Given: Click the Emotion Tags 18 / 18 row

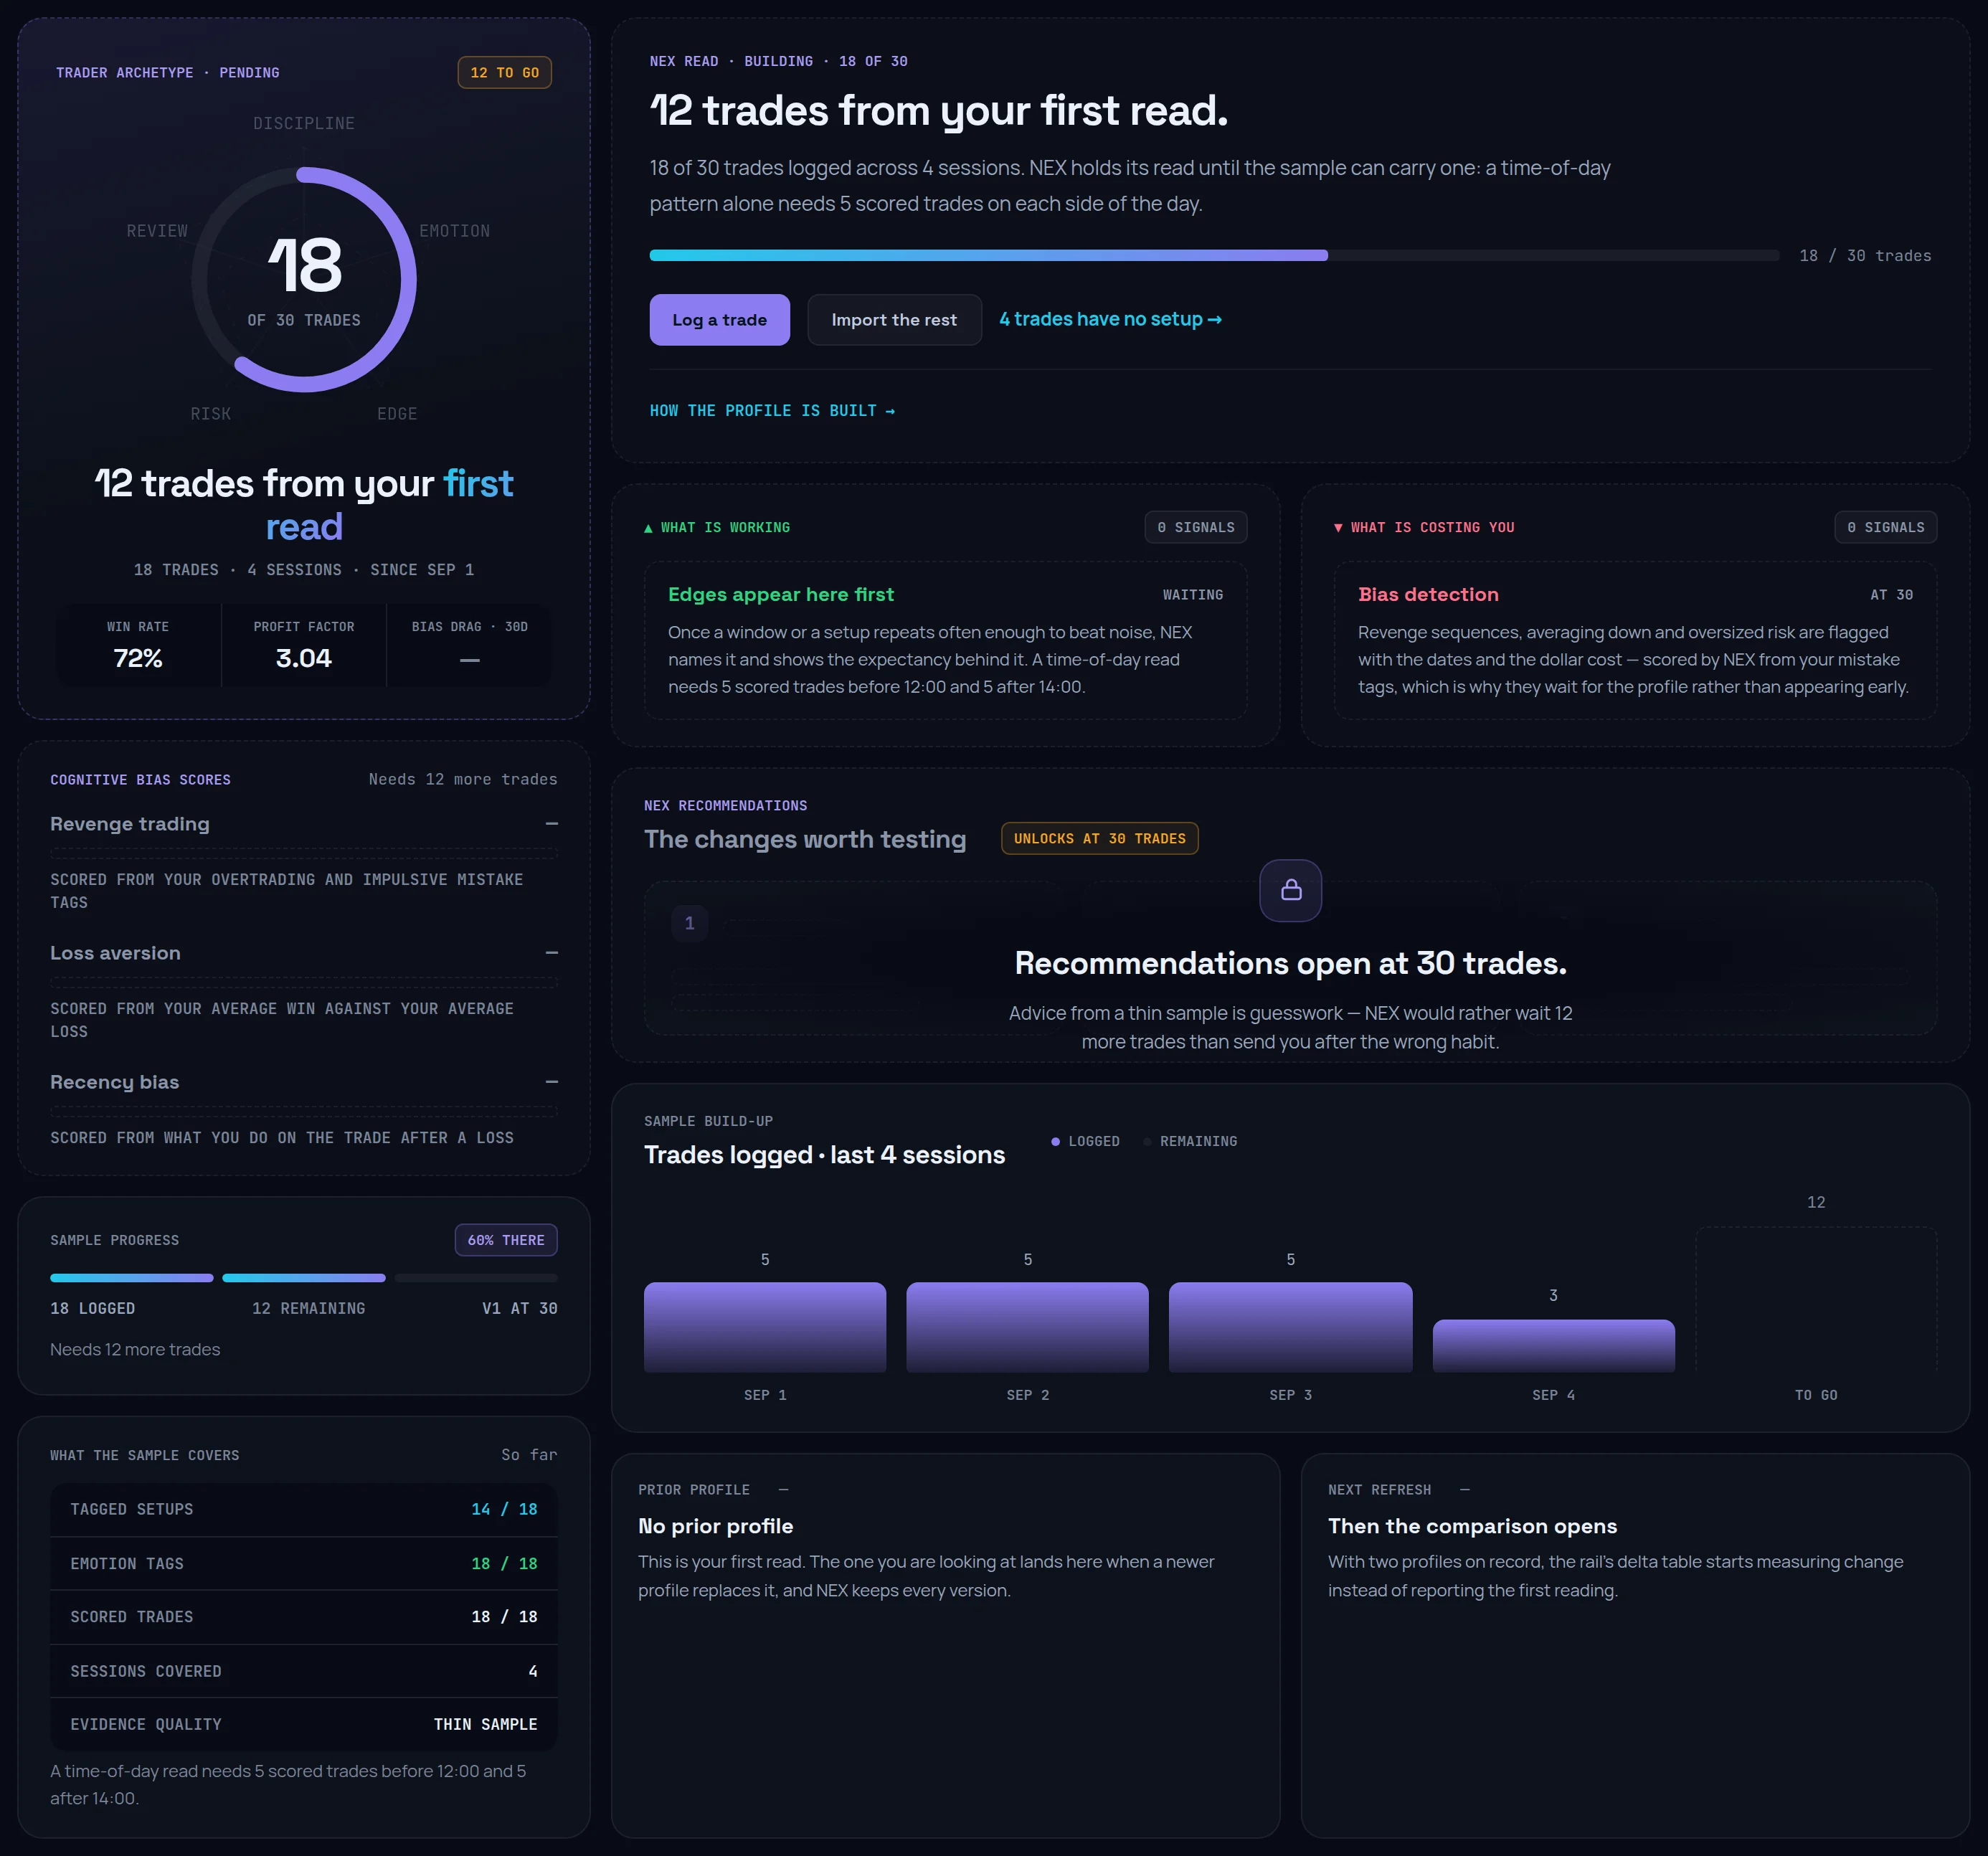Looking at the screenshot, I should click(x=304, y=1563).
